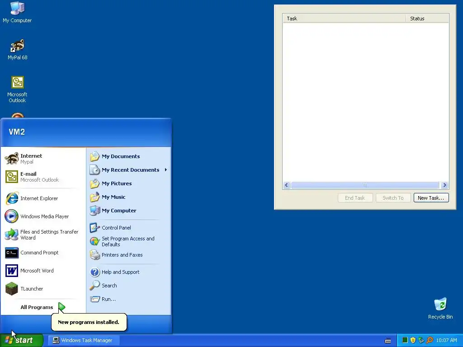Open Files and Settings Transfer Wizard

(x=43, y=234)
